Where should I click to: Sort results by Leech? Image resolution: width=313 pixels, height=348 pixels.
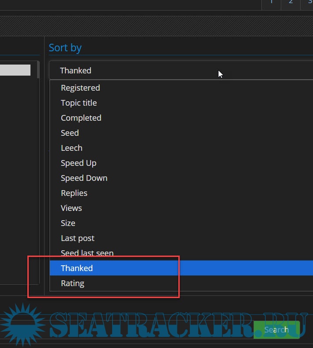pyautogui.click(x=72, y=148)
